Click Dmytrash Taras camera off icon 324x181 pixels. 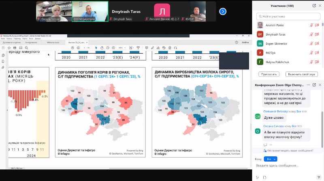point(317,34)
